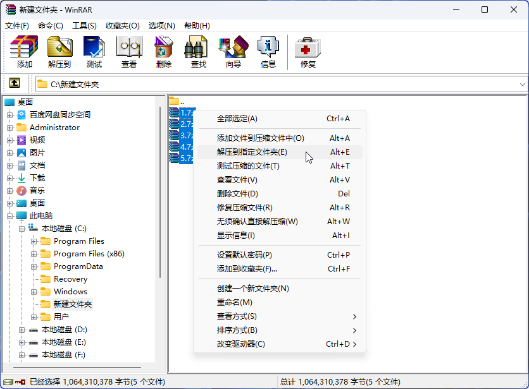Open the 排序方式(B) submenu

(x=279, y=330)
